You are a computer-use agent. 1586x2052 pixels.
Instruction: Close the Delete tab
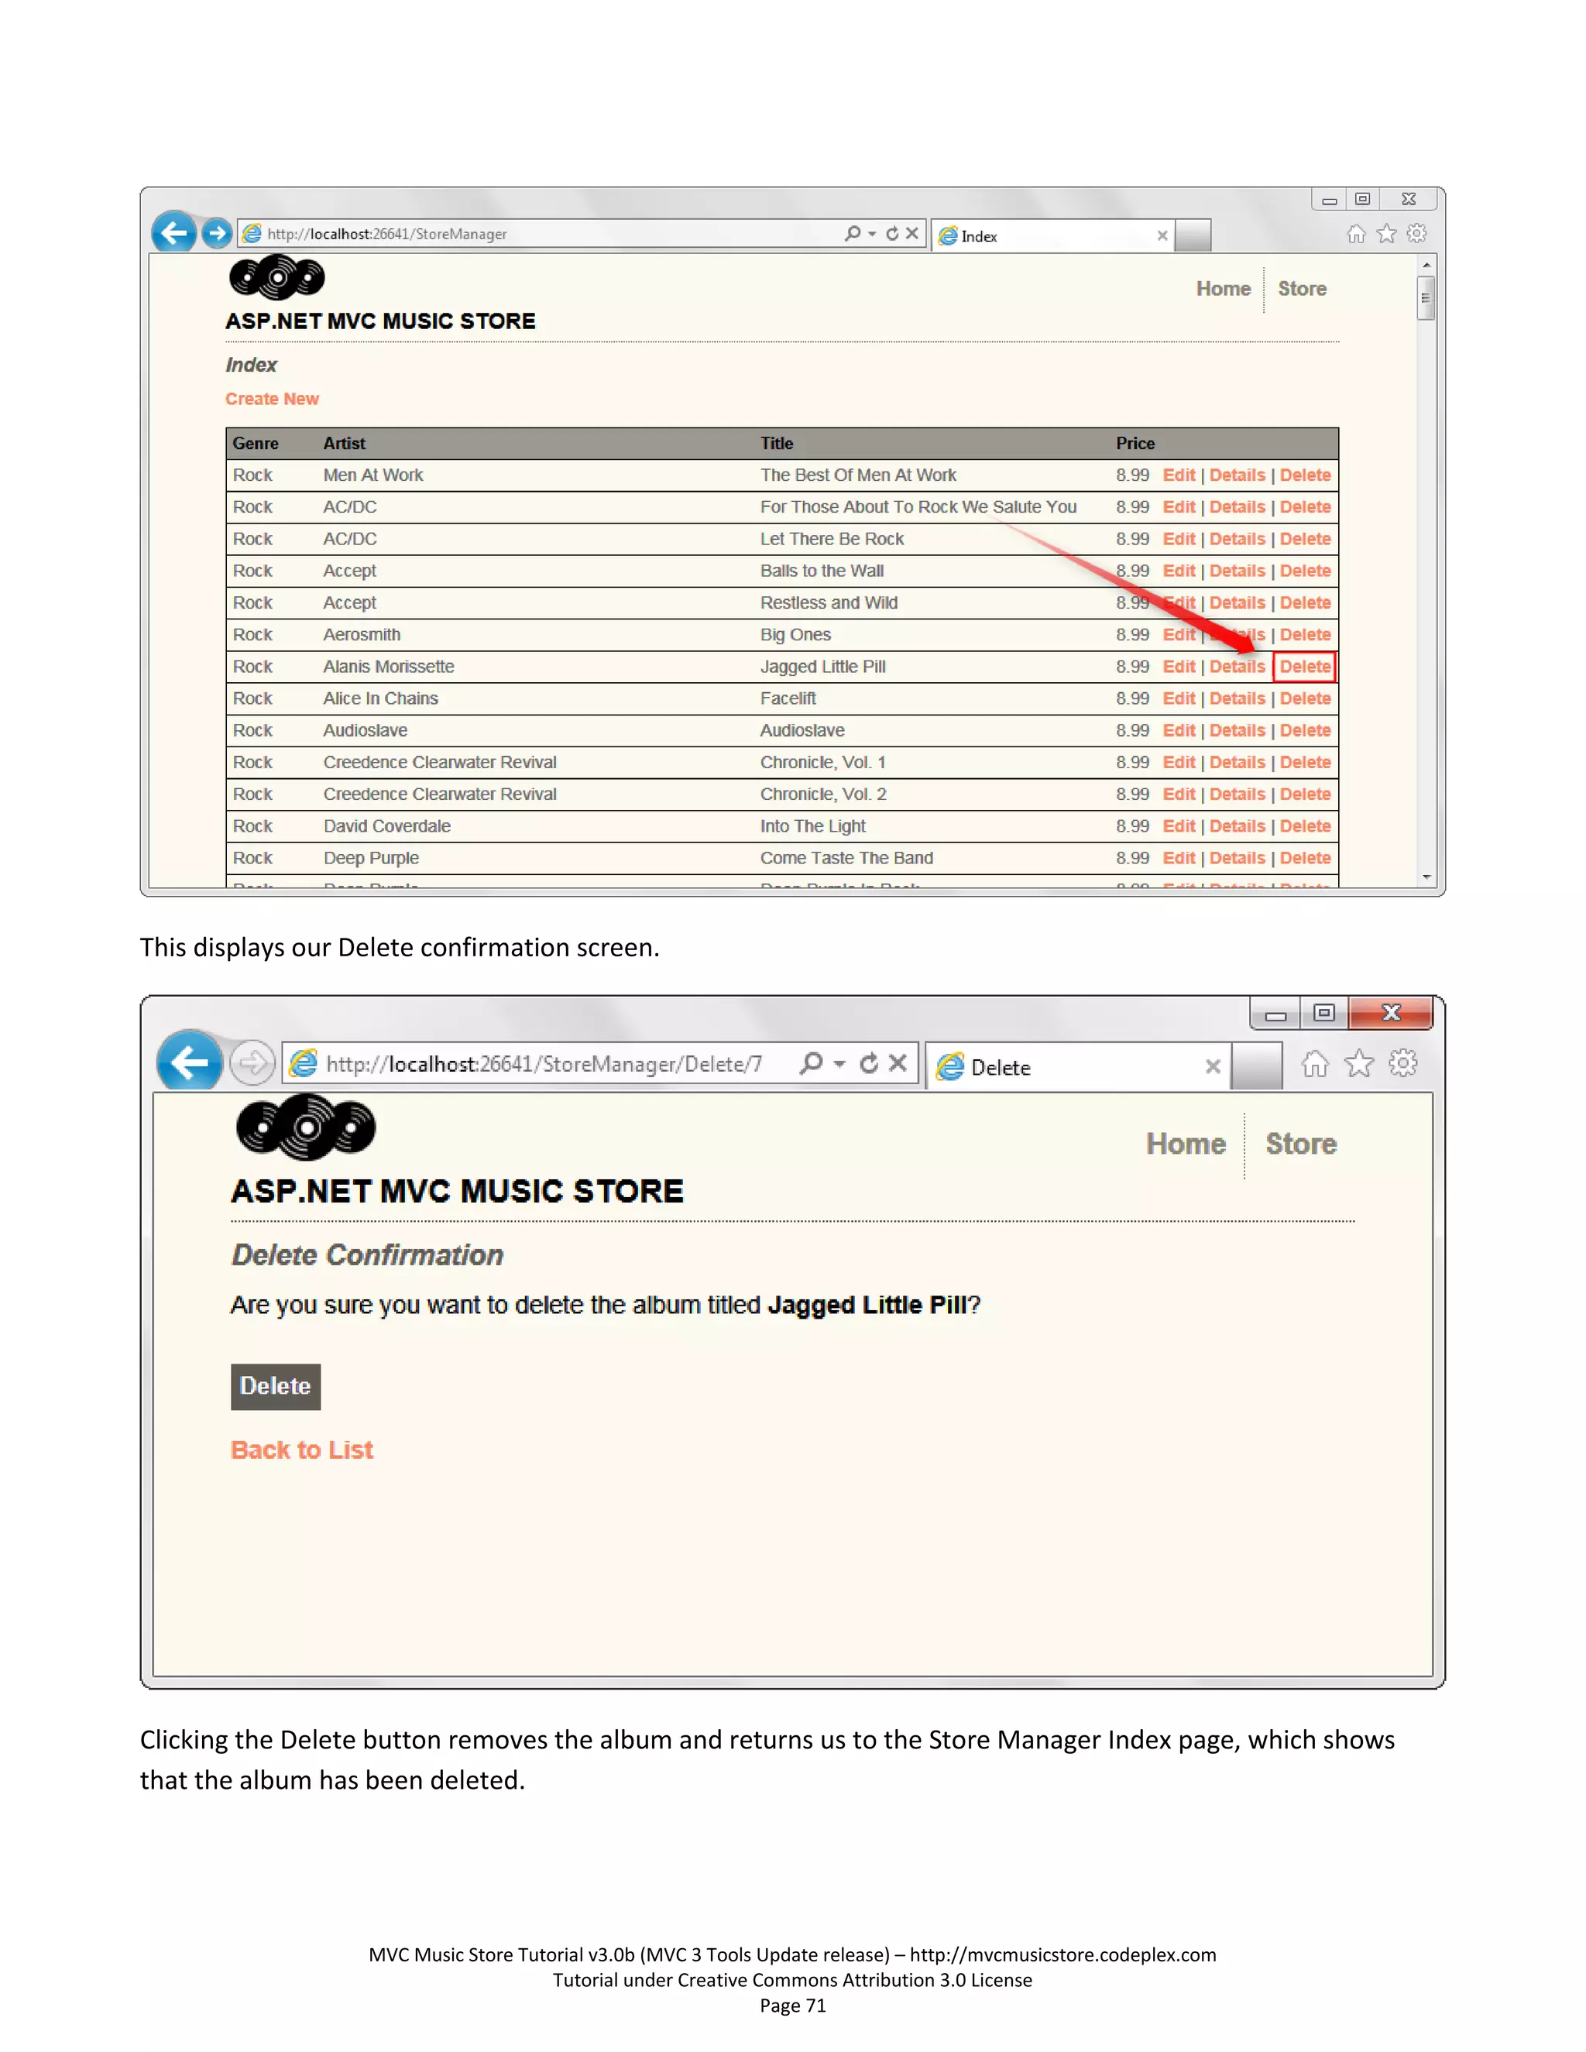pyautogui.click(x=1213, y=1066)
